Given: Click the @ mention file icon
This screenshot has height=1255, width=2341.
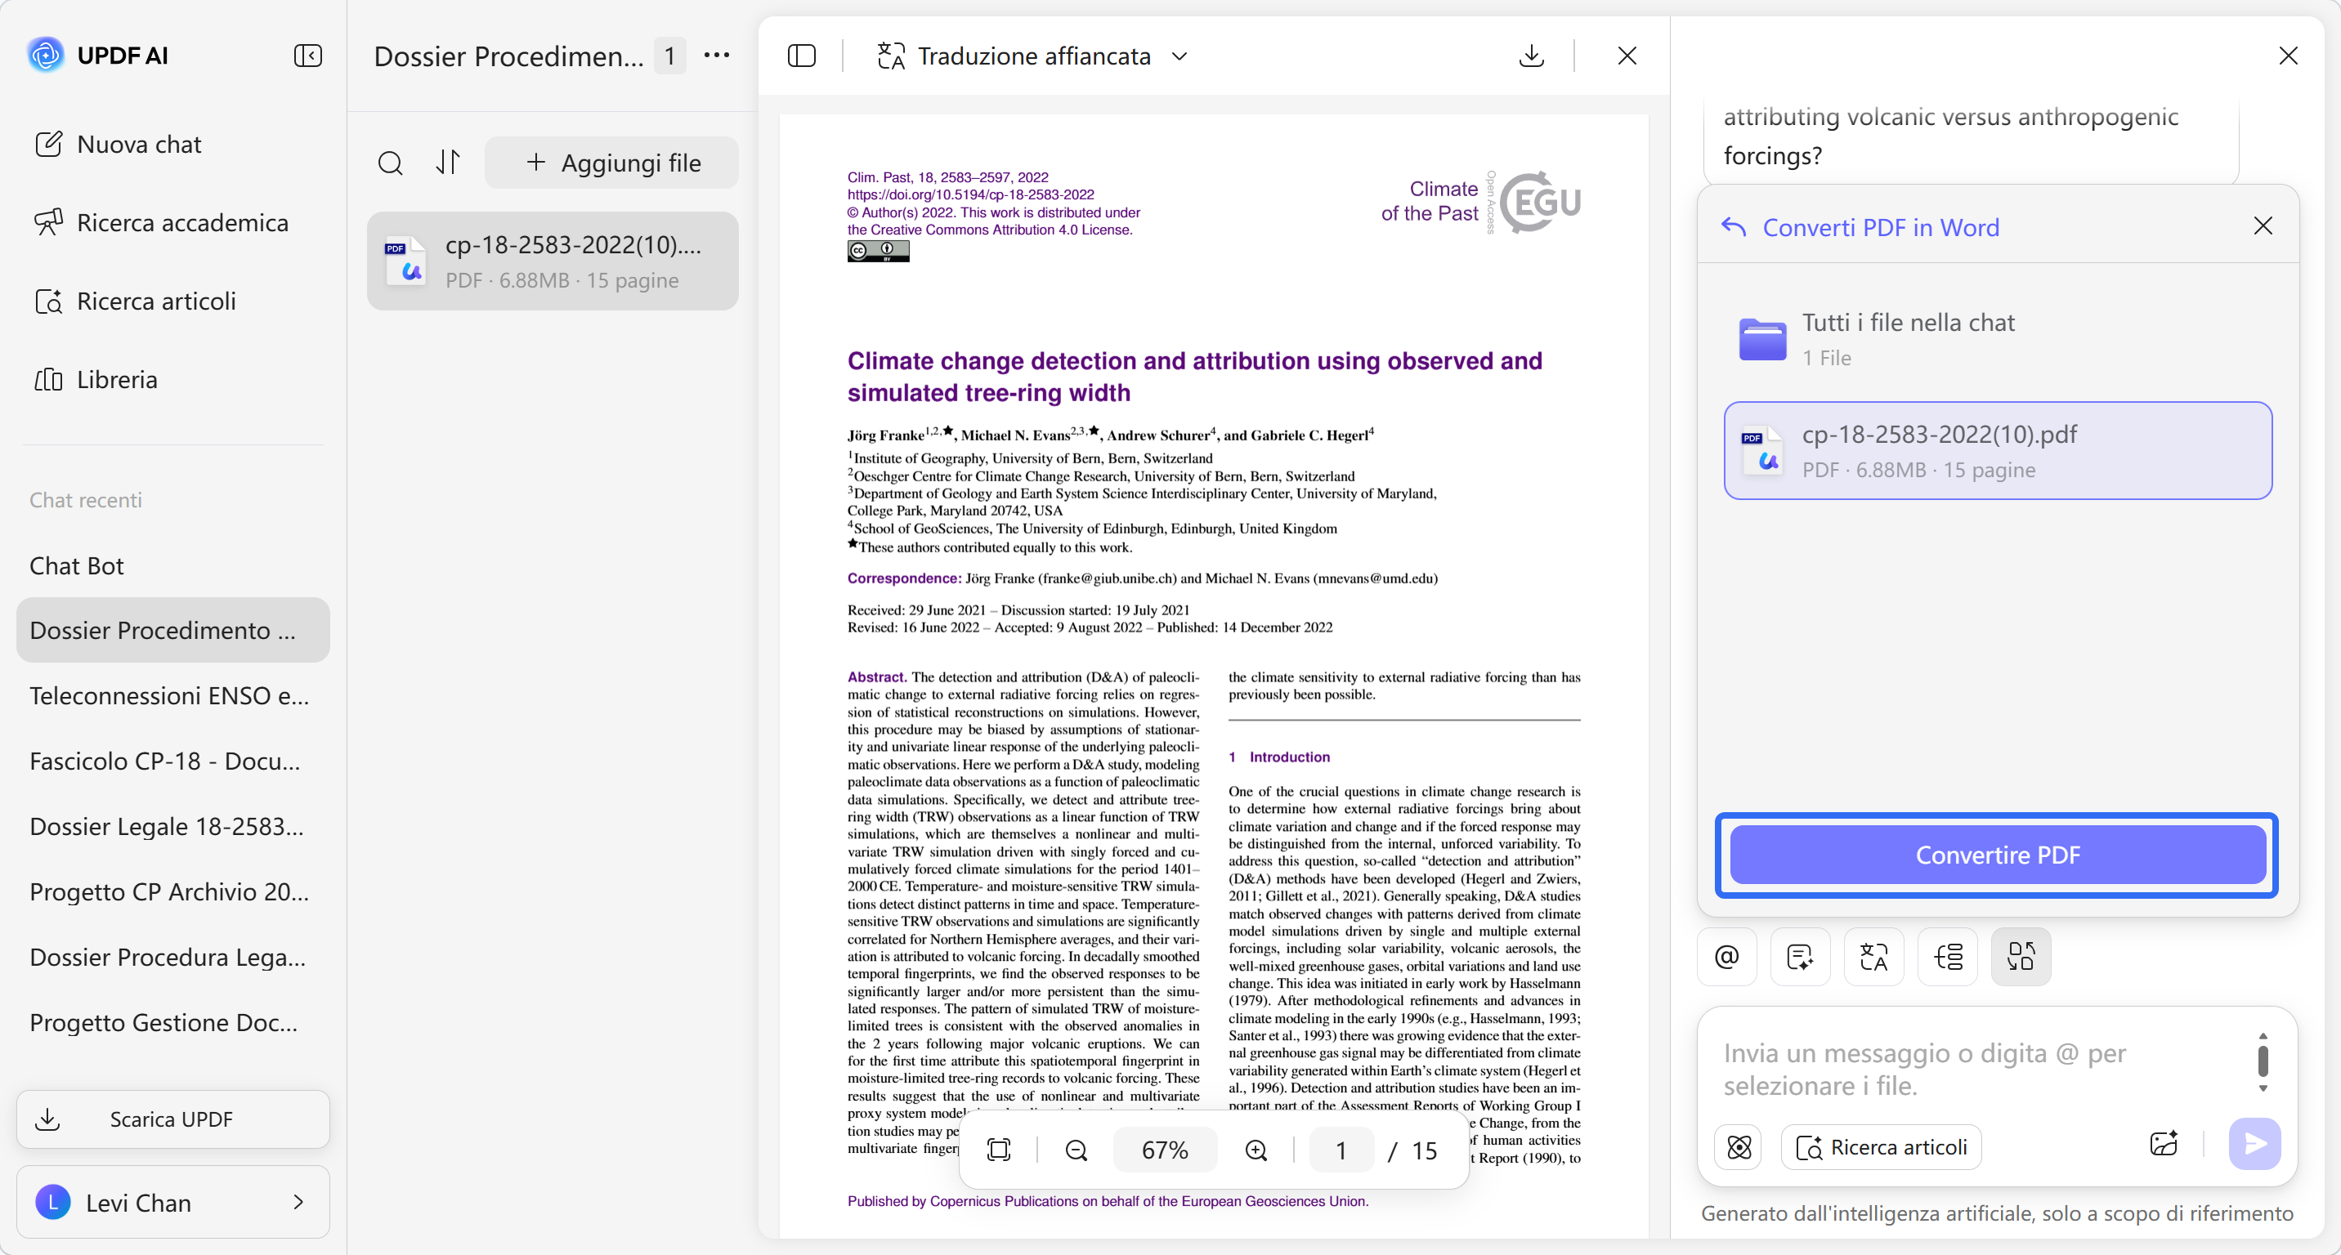Looking at the screenshot, I should click(x=1726, y=956).
